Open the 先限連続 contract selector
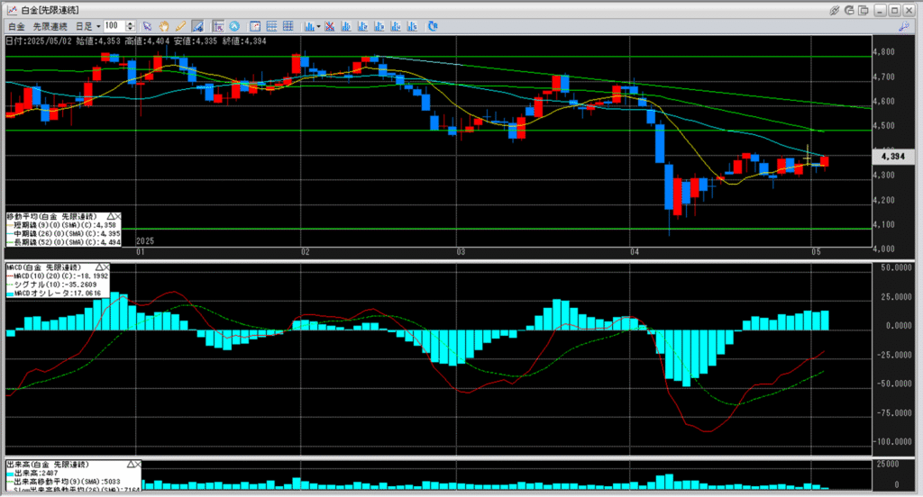Screen dimensions: 923x497 (x=50, y=26)
